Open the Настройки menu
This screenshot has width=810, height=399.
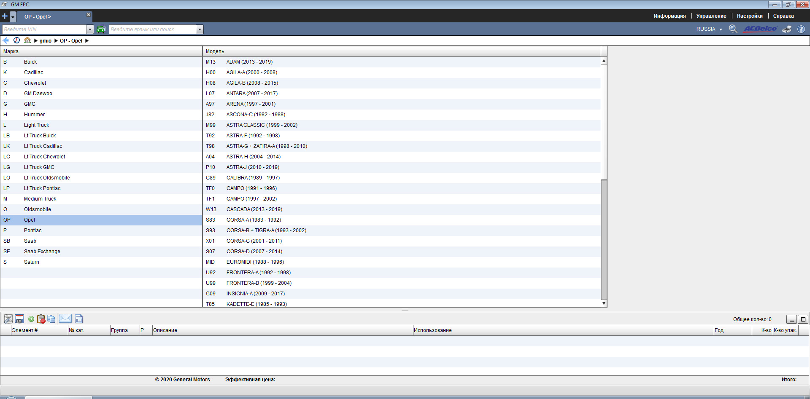pos(749,16)
